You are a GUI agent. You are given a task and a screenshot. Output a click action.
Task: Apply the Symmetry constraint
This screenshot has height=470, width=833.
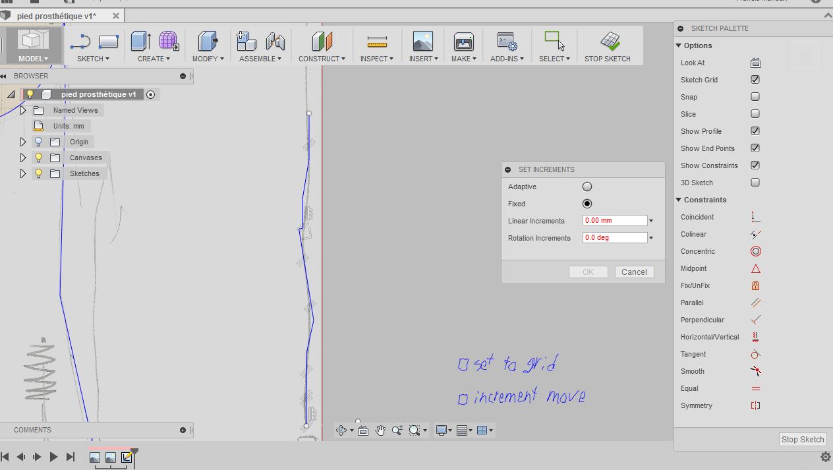click(x=755, y=405)
